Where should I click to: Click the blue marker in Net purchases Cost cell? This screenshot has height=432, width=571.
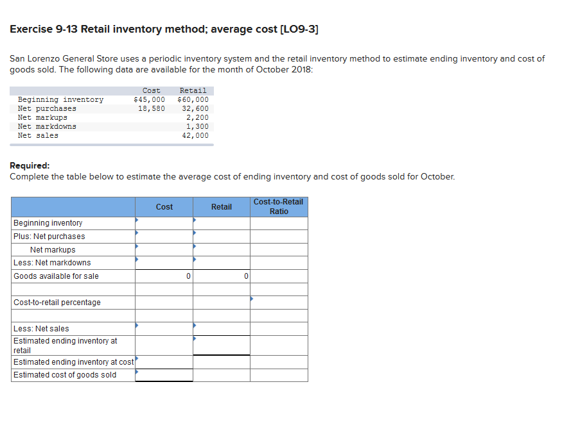pos(136,233)
